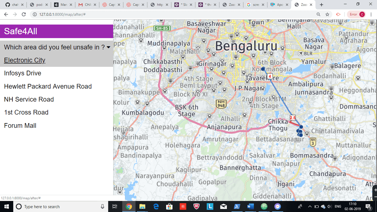The width and height of the screenshot is (377, 212).
Task: Close the active 'Zoo' tab
Action: [311, 5]
